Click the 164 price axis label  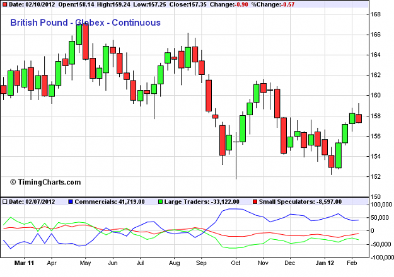(x=376, y=55)
